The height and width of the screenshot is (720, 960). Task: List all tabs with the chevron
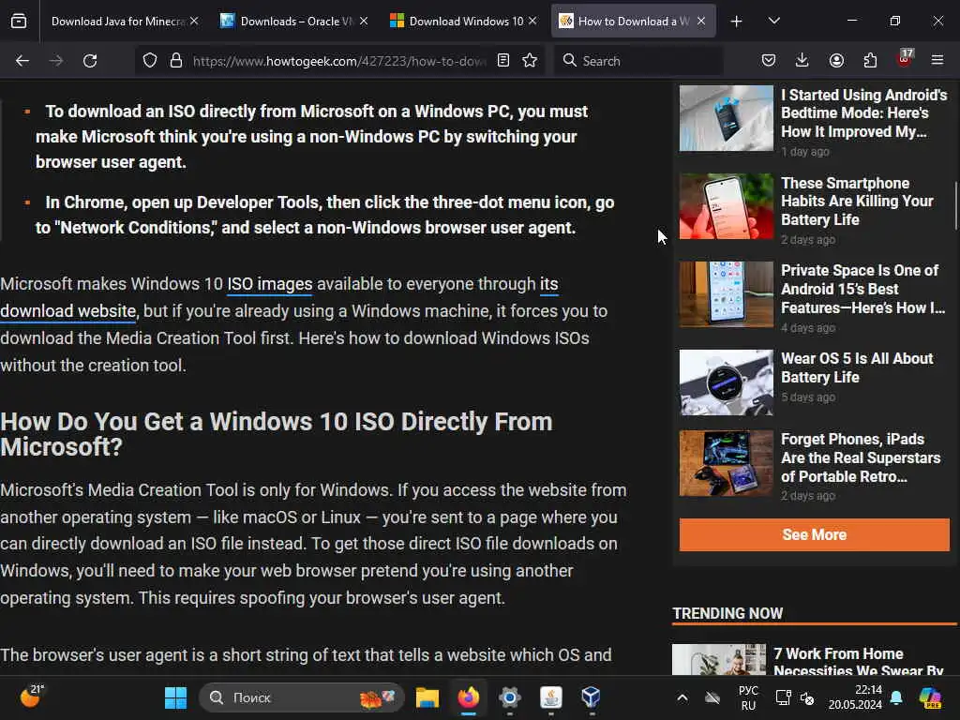pos(773,21)
